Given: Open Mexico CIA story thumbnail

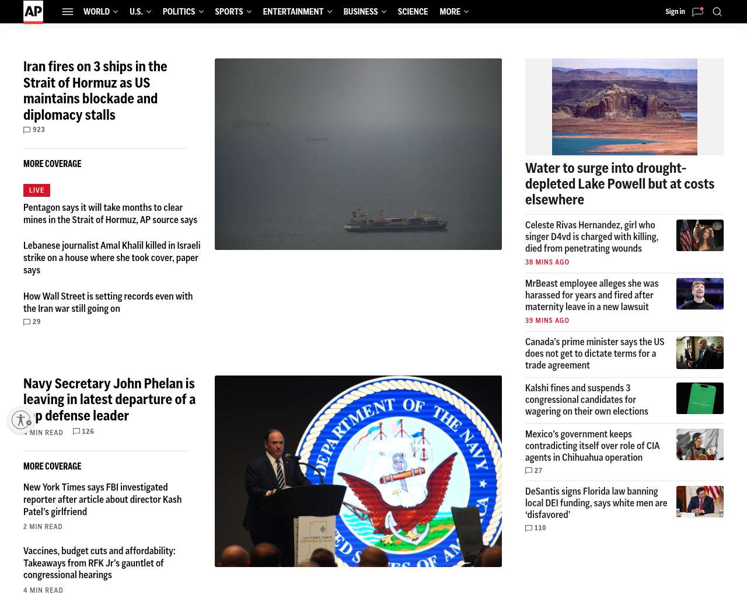Looking at the screenshot, I should (700, 444).
